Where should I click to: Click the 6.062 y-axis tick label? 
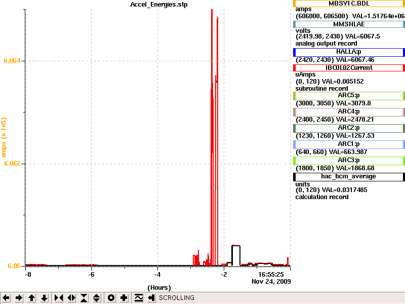click(12, 164)
